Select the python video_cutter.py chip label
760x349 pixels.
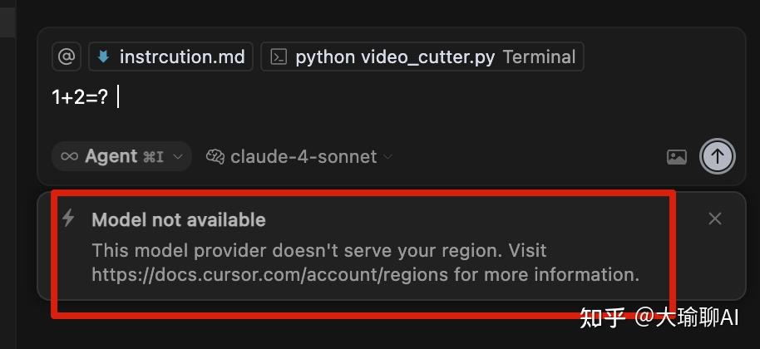tap(395, 57)
